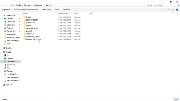The image size is (180, 101).
Task: Select the Layer_ball_tanjim folder icon
Action: [x=24, y=28]
